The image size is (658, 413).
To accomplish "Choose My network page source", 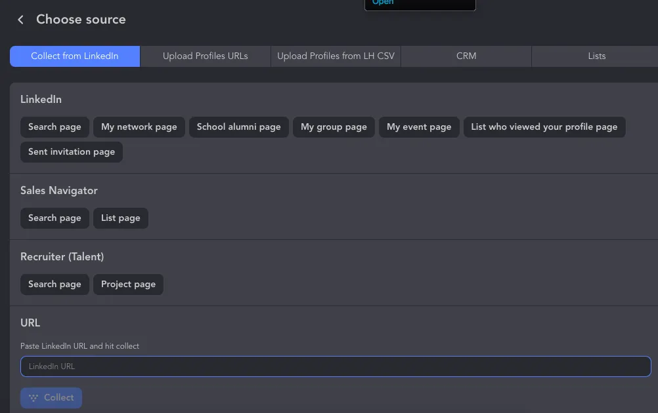I will click(139, 127).
